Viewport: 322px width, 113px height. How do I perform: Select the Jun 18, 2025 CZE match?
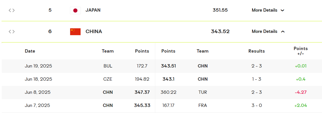coord(162,79)
